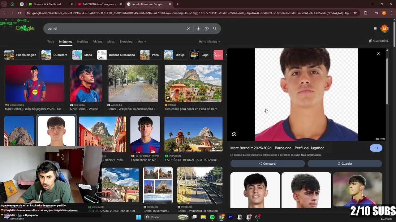Select the Maps search tab
396x222 pixels.
coord(111,42)
